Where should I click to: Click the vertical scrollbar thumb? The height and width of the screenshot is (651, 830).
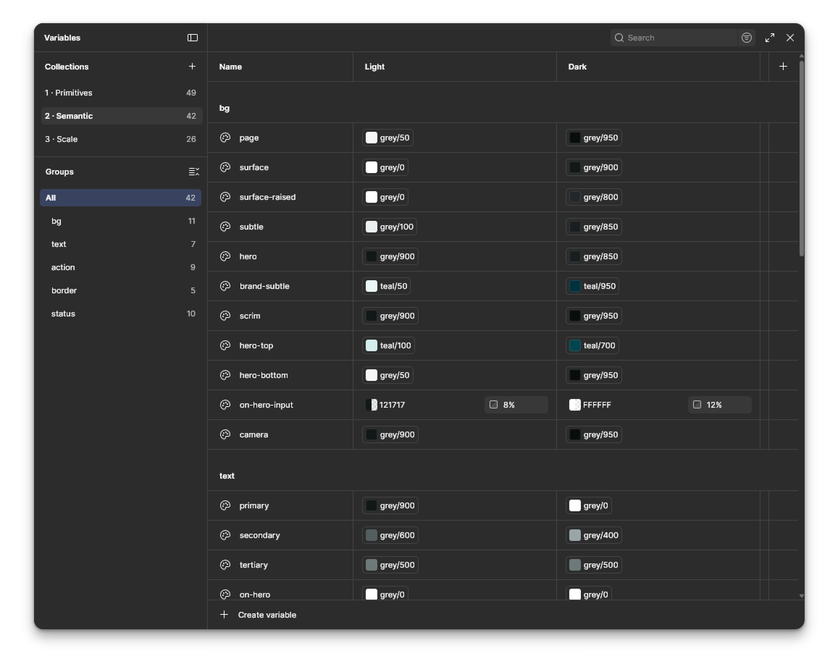tap(801, 158)
